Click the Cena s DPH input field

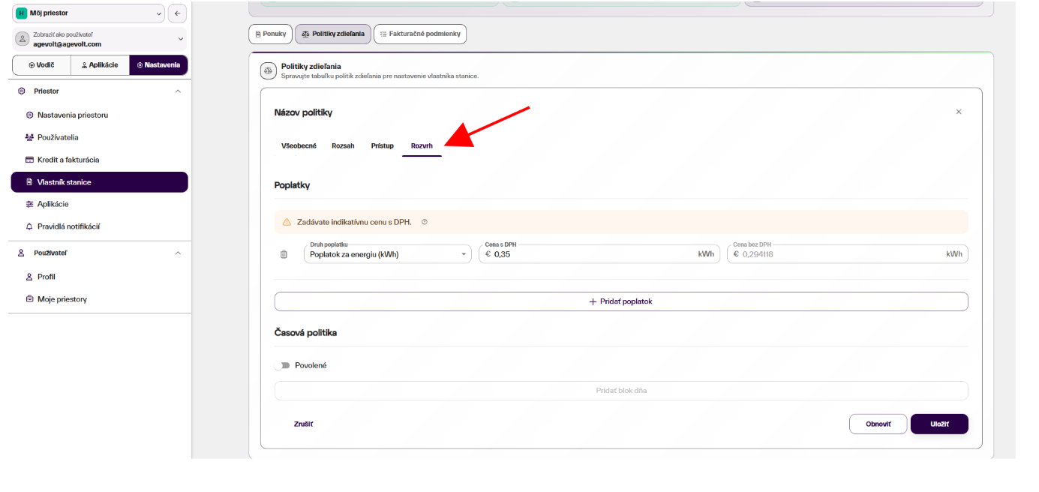[599, 254]
